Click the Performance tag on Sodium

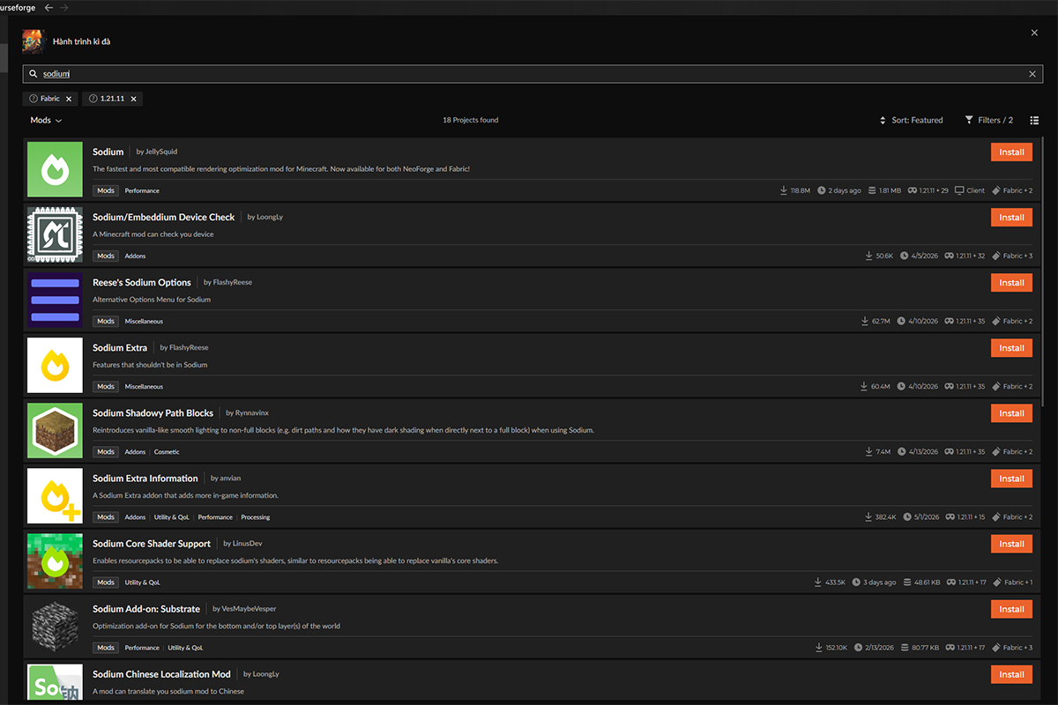pos(142,190)
